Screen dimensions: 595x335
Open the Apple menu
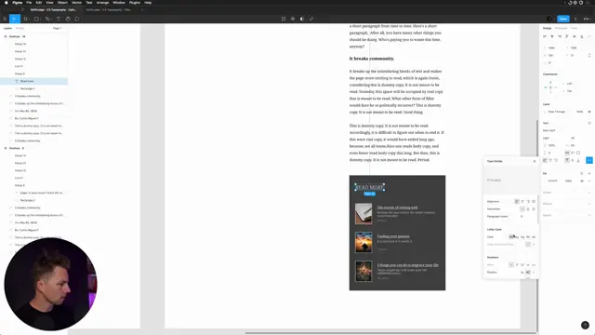point(7,3)
